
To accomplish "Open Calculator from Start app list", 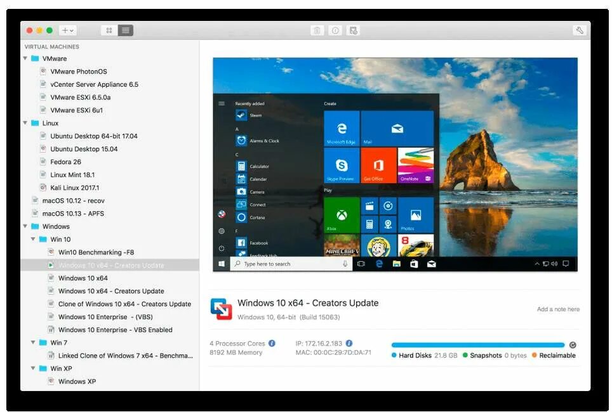I will (x=253, y=166).
